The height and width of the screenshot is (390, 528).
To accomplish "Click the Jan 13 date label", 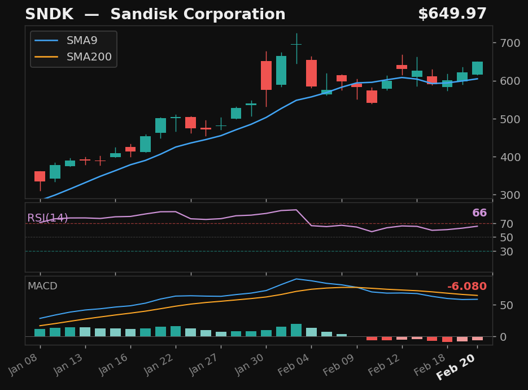I will (68, 364).
